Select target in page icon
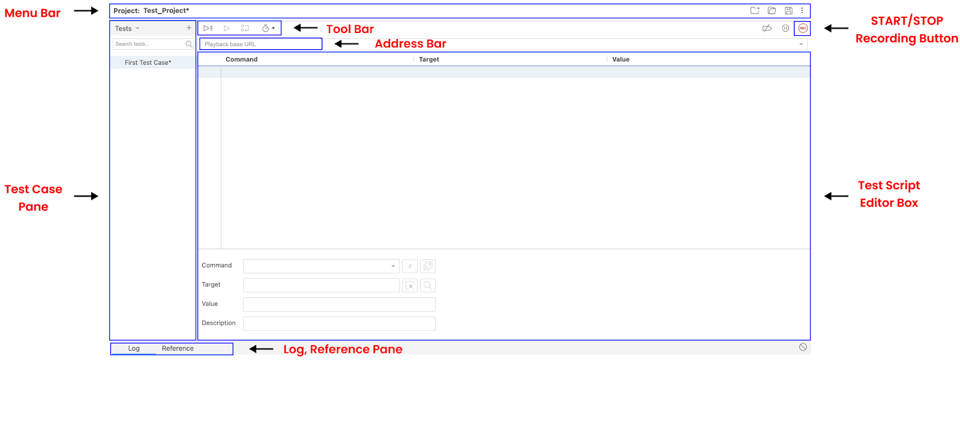 click(410, 285)
